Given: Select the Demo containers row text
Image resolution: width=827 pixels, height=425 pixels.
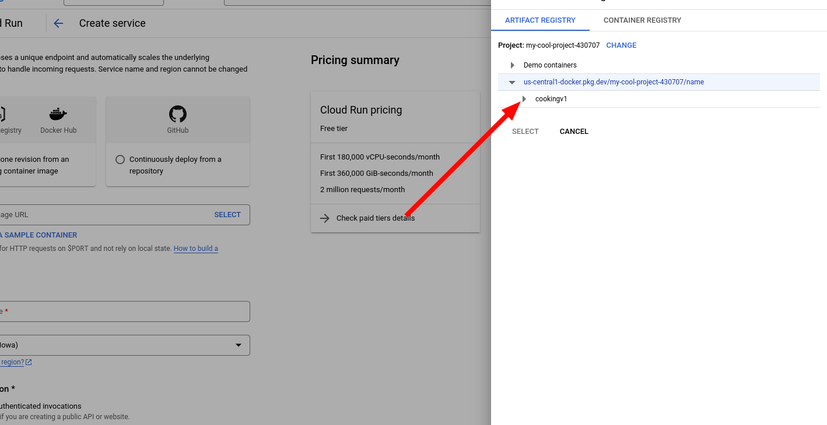Looking at the screenshot, I should 550,65.
